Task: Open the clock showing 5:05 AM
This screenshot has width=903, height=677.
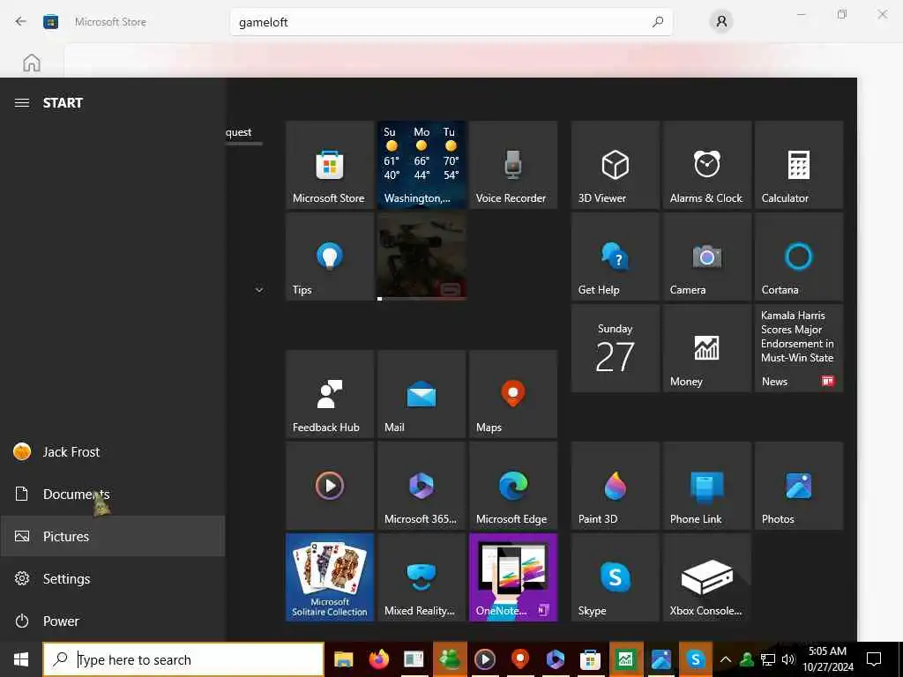Action: 827,659
